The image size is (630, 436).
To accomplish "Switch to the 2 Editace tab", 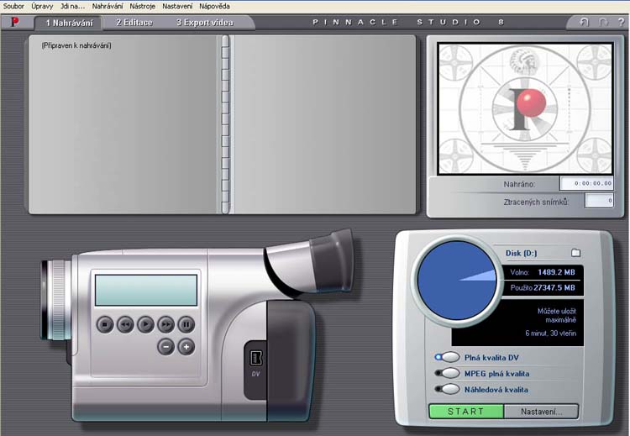I will [x=134, y=23].
